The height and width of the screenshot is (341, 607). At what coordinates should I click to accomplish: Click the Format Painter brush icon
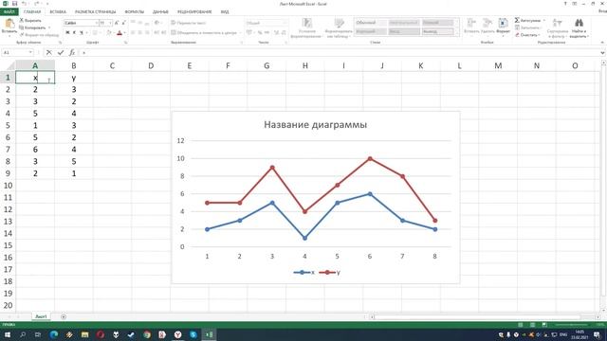pyautogui.click(x=22, y=35)
